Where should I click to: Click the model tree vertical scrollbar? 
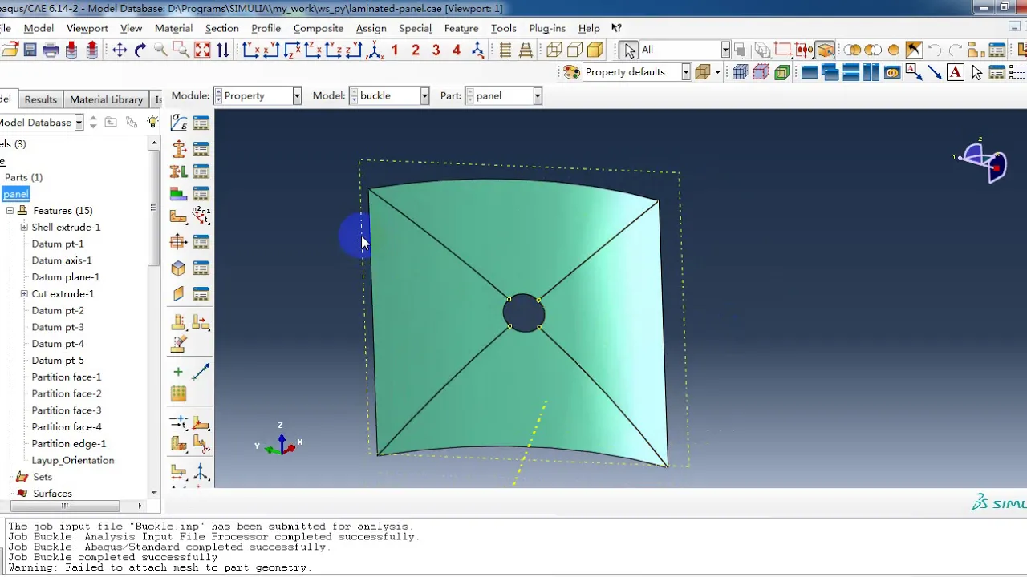(x=154, y=208)
